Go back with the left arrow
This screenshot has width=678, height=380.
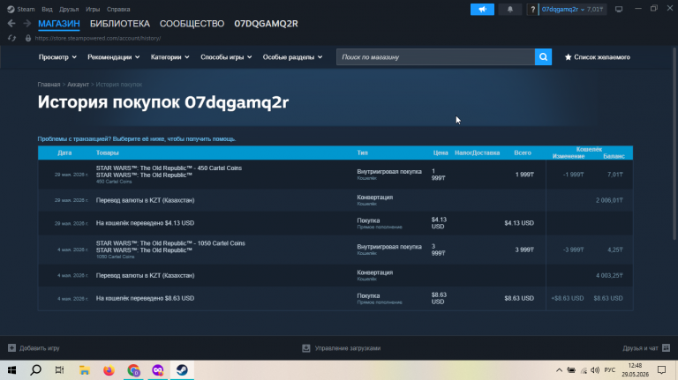(x=11, y=23)
